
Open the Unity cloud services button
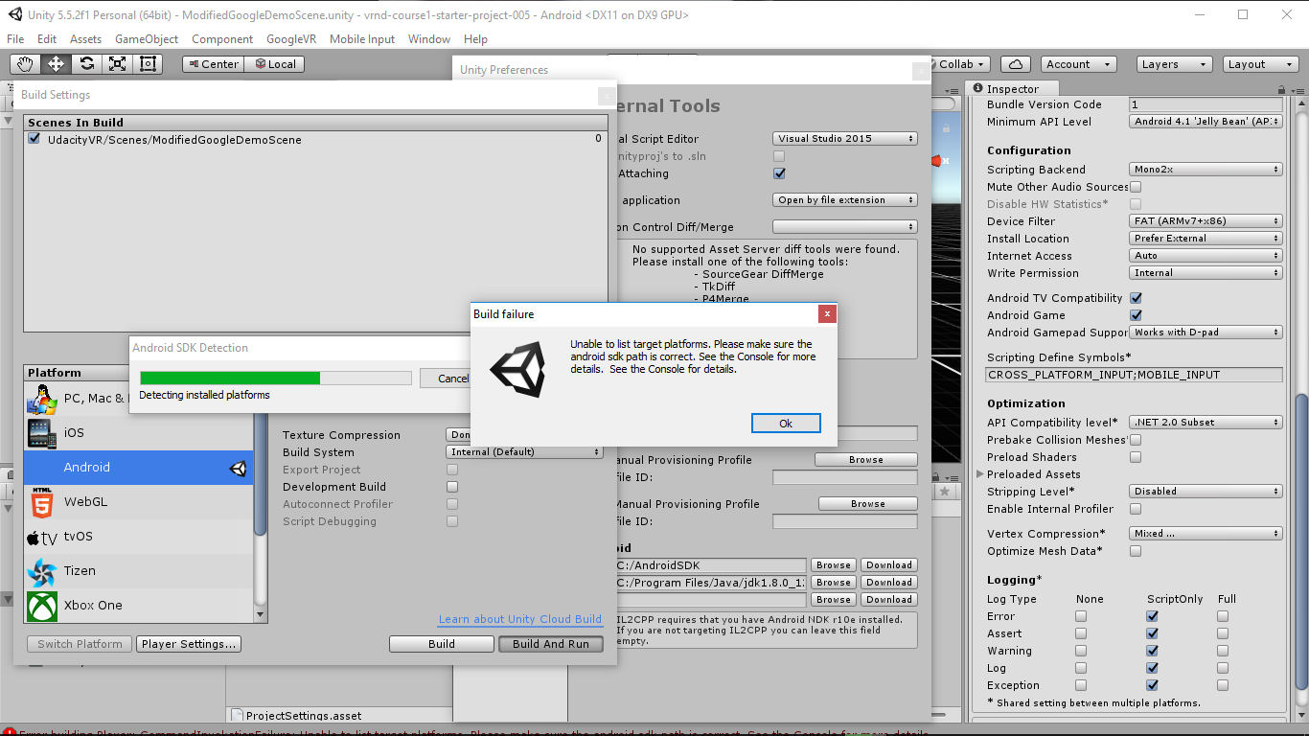(1015, 64)
